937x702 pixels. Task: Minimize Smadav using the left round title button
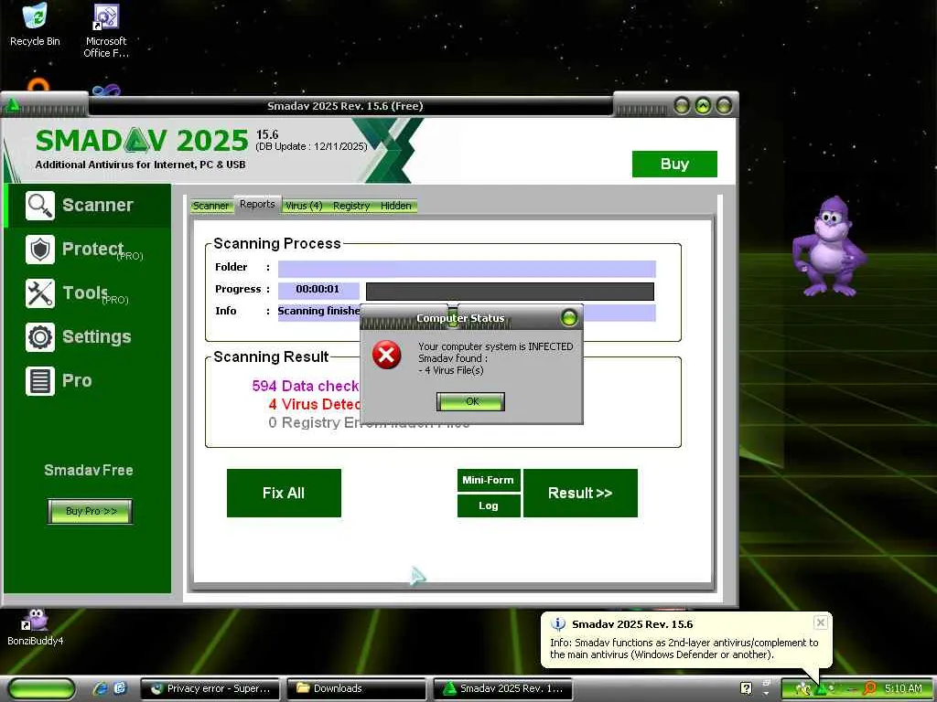point(682,106)
